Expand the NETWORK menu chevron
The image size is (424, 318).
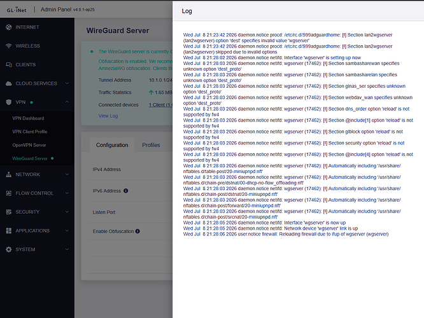[x=67, y=174]
